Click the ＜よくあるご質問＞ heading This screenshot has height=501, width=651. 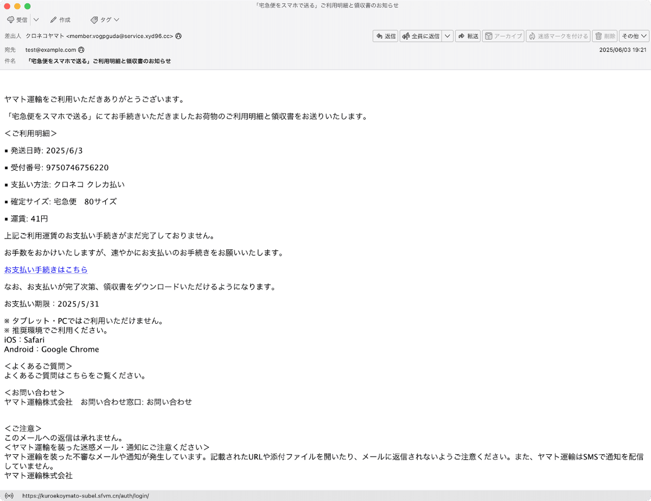(38, 366)
